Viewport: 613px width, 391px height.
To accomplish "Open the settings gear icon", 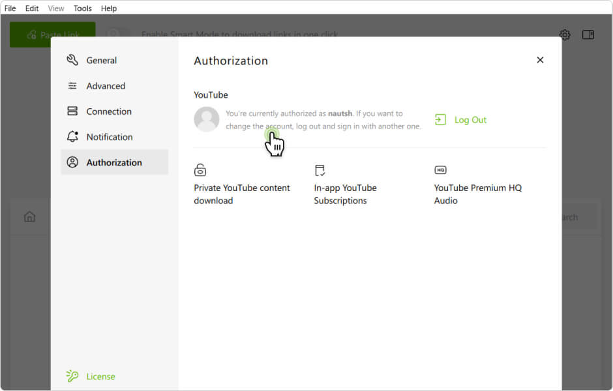I will point(565,35).
